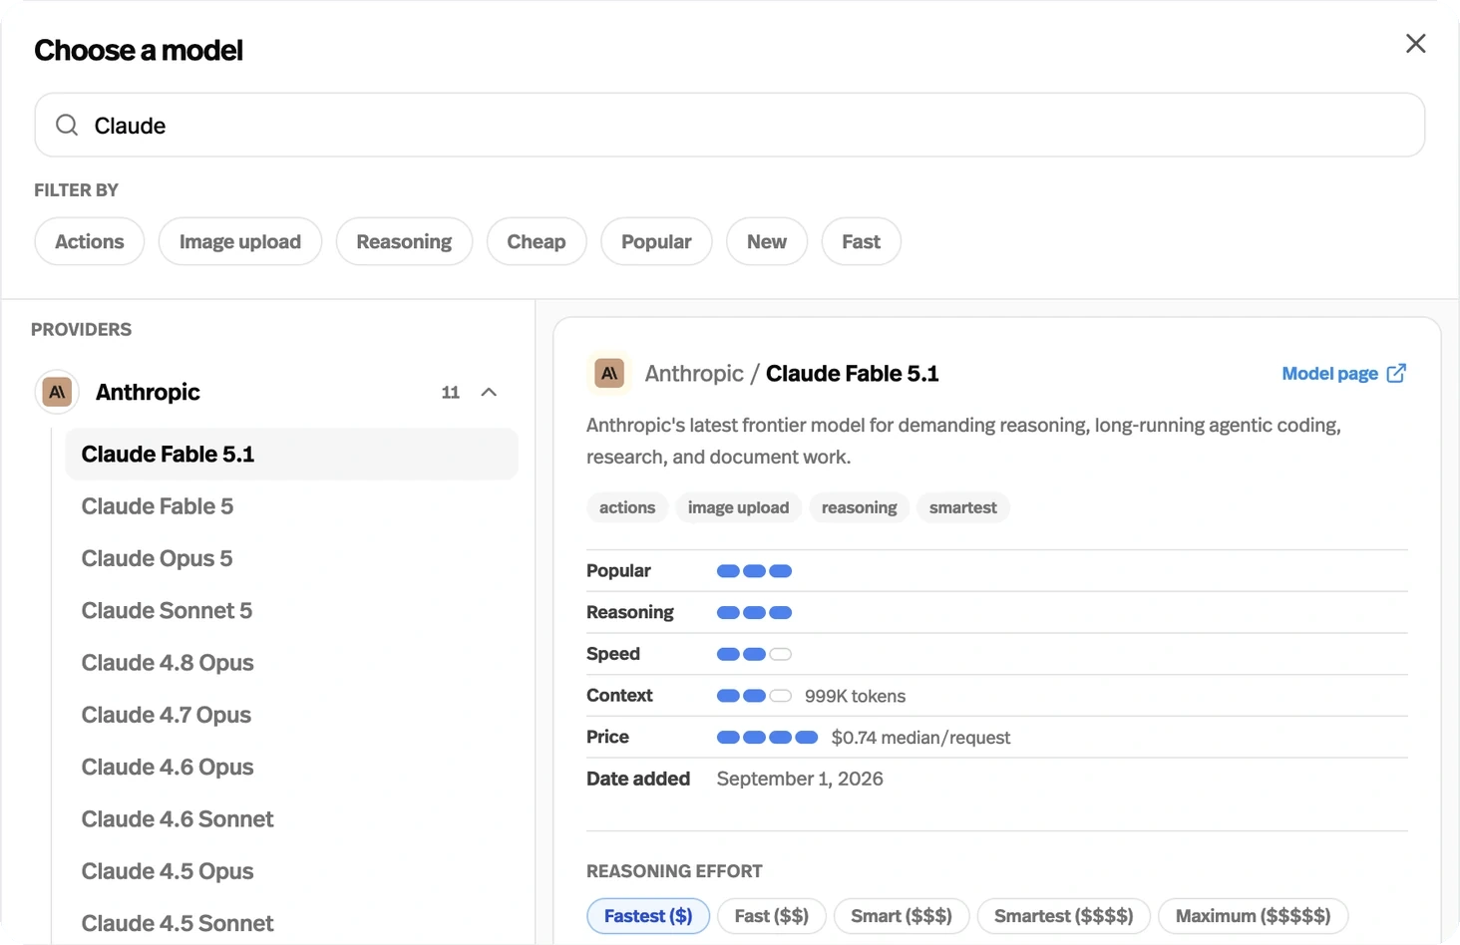Select Claude Opus 5 model
The width and height of the screenshot is (1460, 945).
tap(292, 558)
